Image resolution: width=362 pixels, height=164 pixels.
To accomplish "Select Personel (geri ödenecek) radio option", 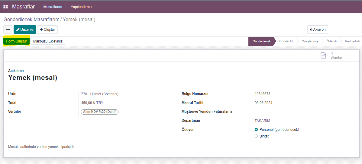I will [256, 130].
